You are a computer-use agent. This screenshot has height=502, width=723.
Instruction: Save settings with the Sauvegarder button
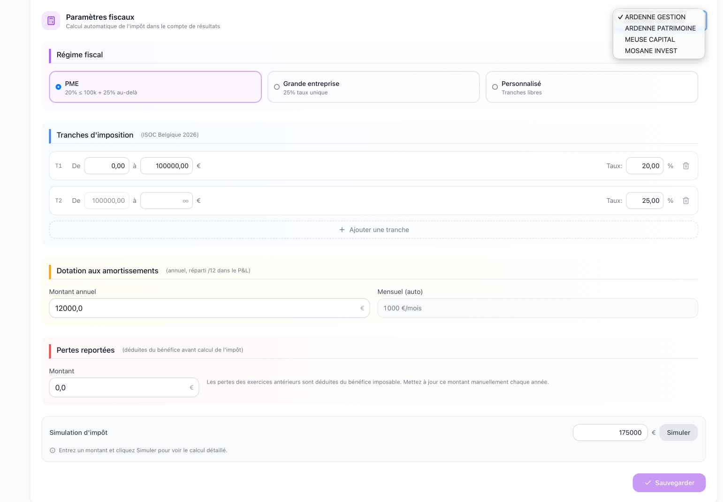[x=669, y=483]
